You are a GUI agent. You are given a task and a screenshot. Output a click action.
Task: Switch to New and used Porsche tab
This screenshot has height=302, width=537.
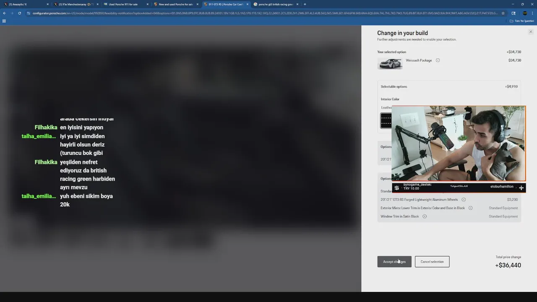(175, 4)
